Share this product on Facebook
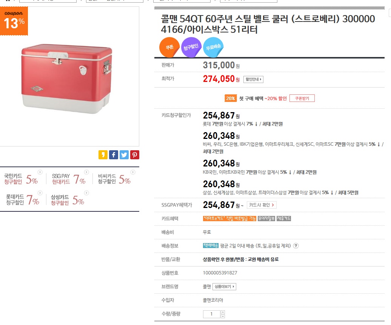 tap(114, 154)
